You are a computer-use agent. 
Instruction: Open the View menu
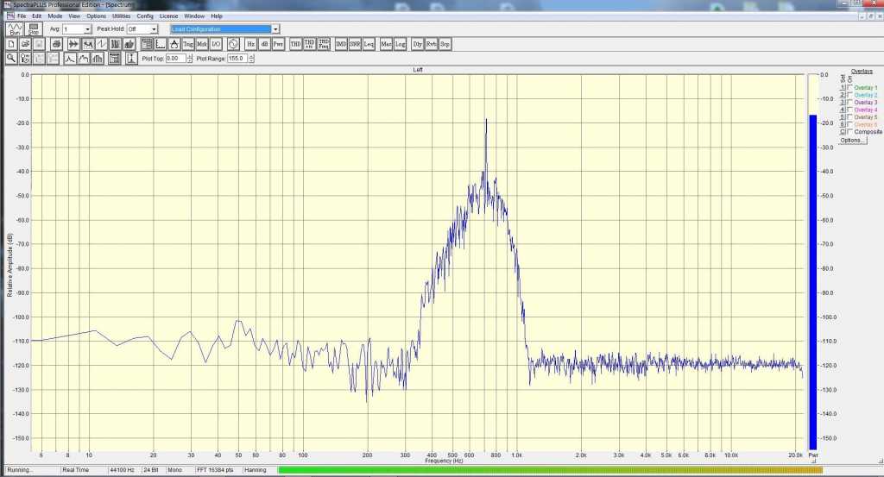(74, 16)
